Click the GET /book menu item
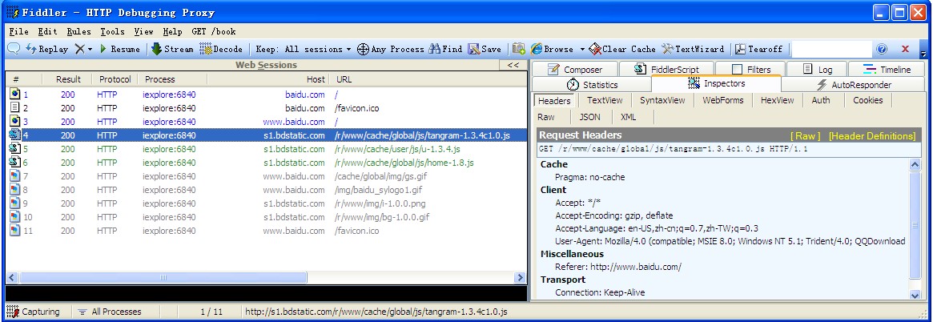Viewport: 933px width, 322px height. pos(214,31)
